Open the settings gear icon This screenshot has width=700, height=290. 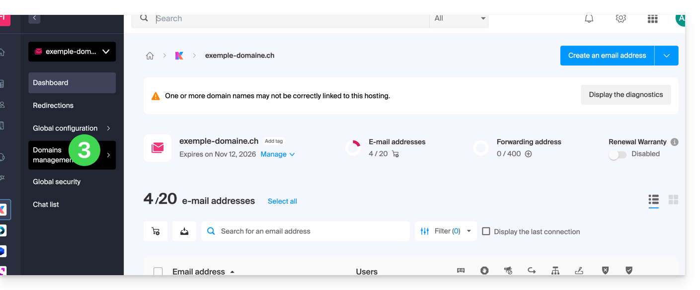pyautogui.click(x=621, y=19)
